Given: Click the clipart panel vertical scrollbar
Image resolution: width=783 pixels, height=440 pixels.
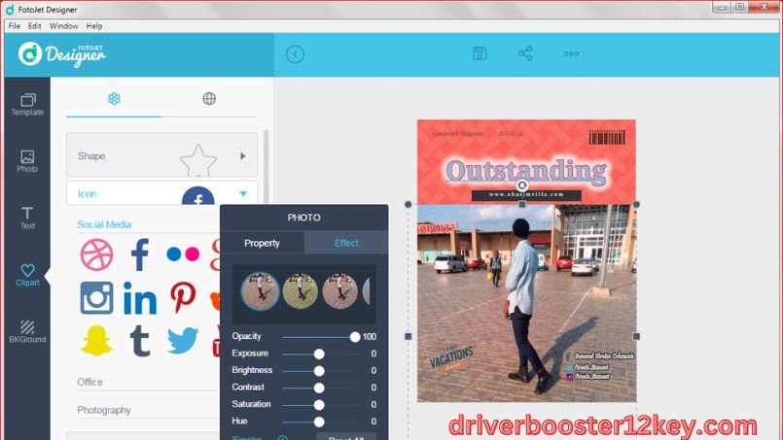Looking at the screenshot, I should click(267, 167).
